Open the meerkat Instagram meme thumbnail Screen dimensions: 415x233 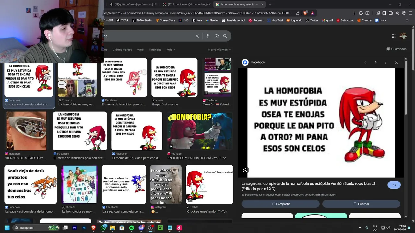tap(166, 184)
